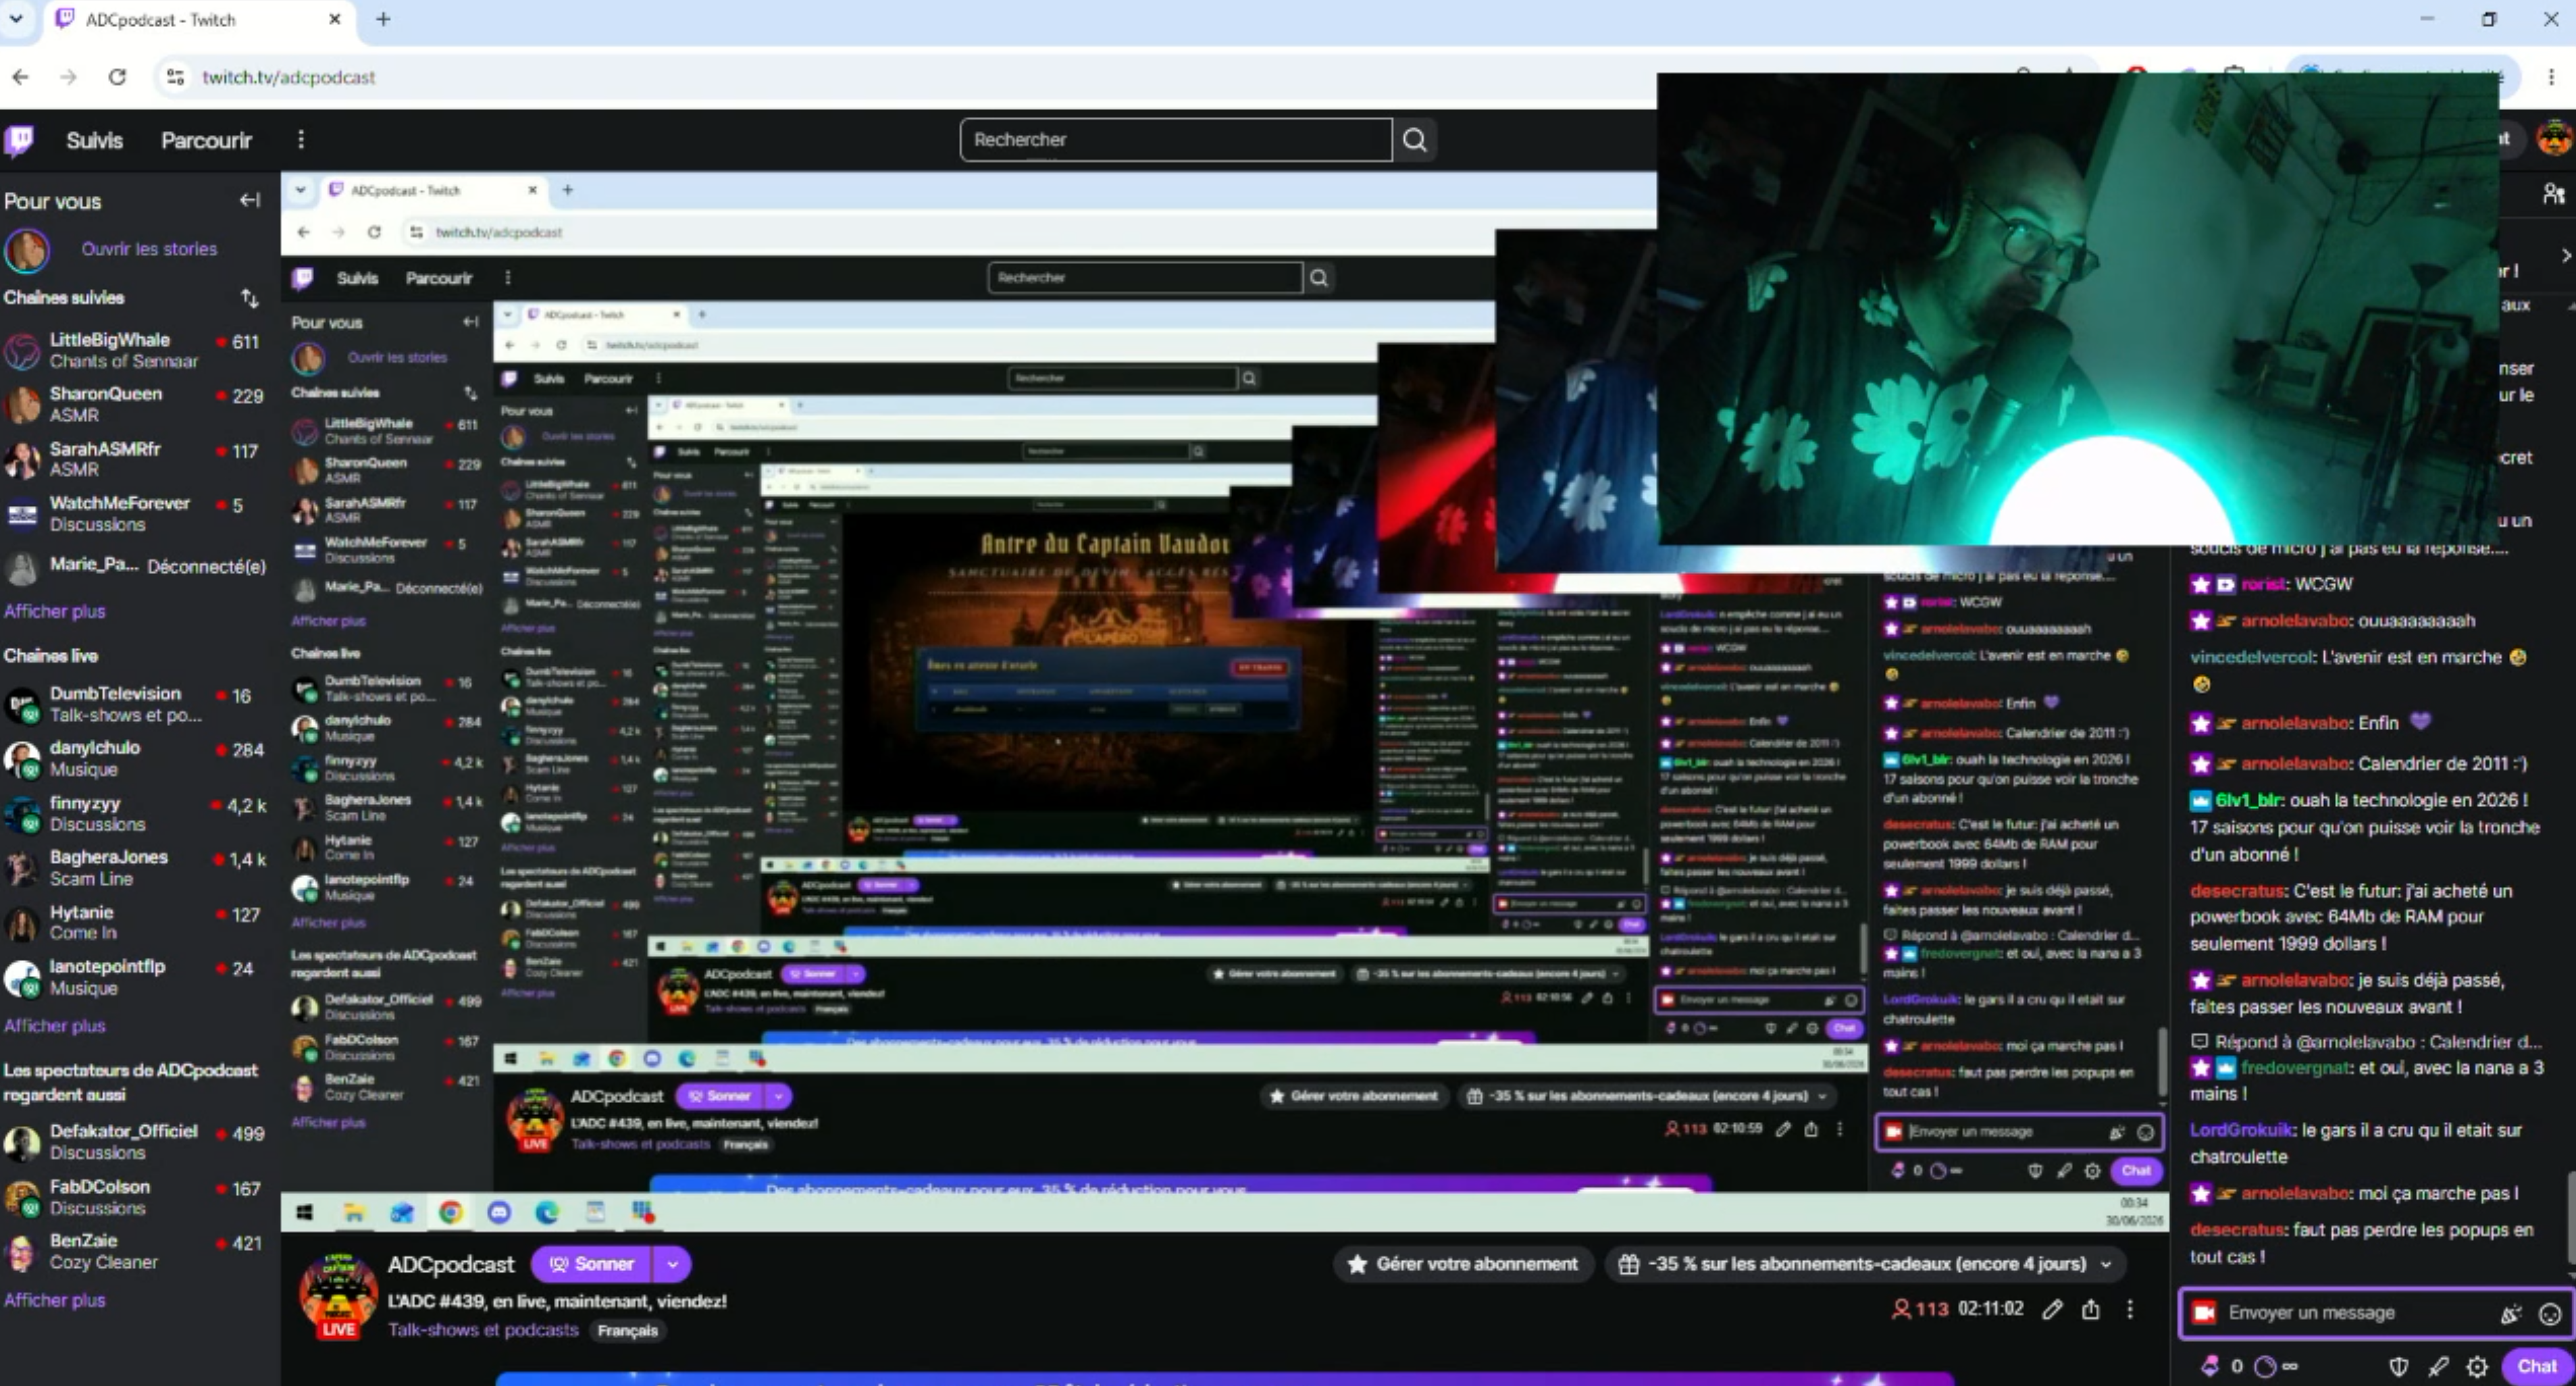Expand Afficher plus under Chaînes suivies
Viewport: 2576px width, 1386px height.
55,611
